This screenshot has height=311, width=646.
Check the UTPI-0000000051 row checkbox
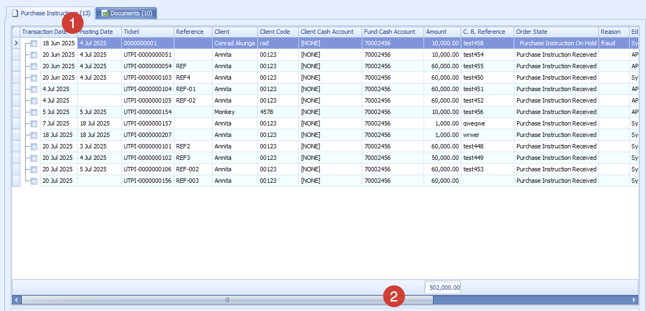click(34, 55)
